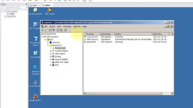Click the Refresh toolbar icon
The image size is (193, 108).
[58, 30]
